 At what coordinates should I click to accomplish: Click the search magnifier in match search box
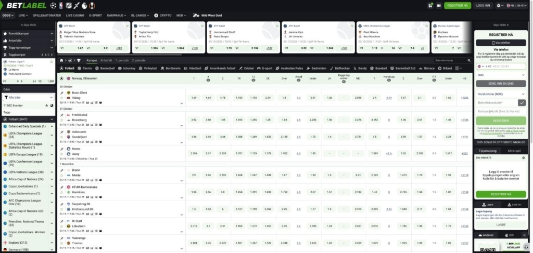pyautogui.click(x=468, y=60)
